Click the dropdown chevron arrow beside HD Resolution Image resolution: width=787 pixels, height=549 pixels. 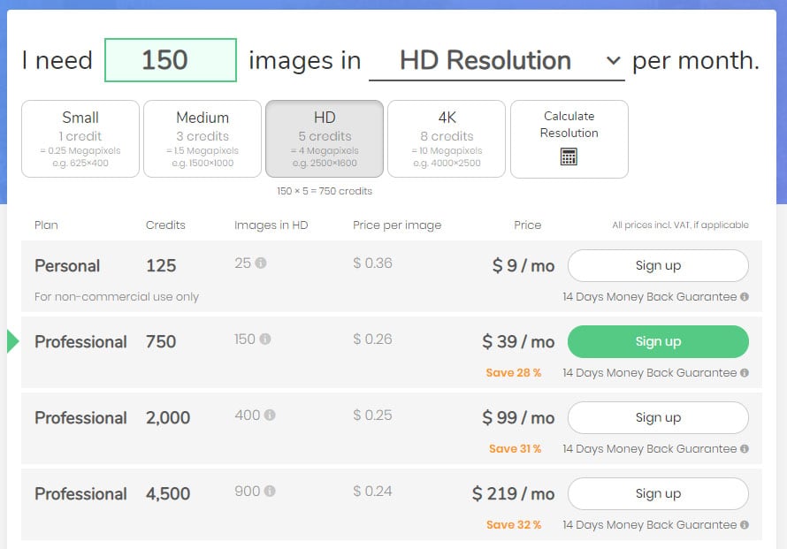(614, 61)
